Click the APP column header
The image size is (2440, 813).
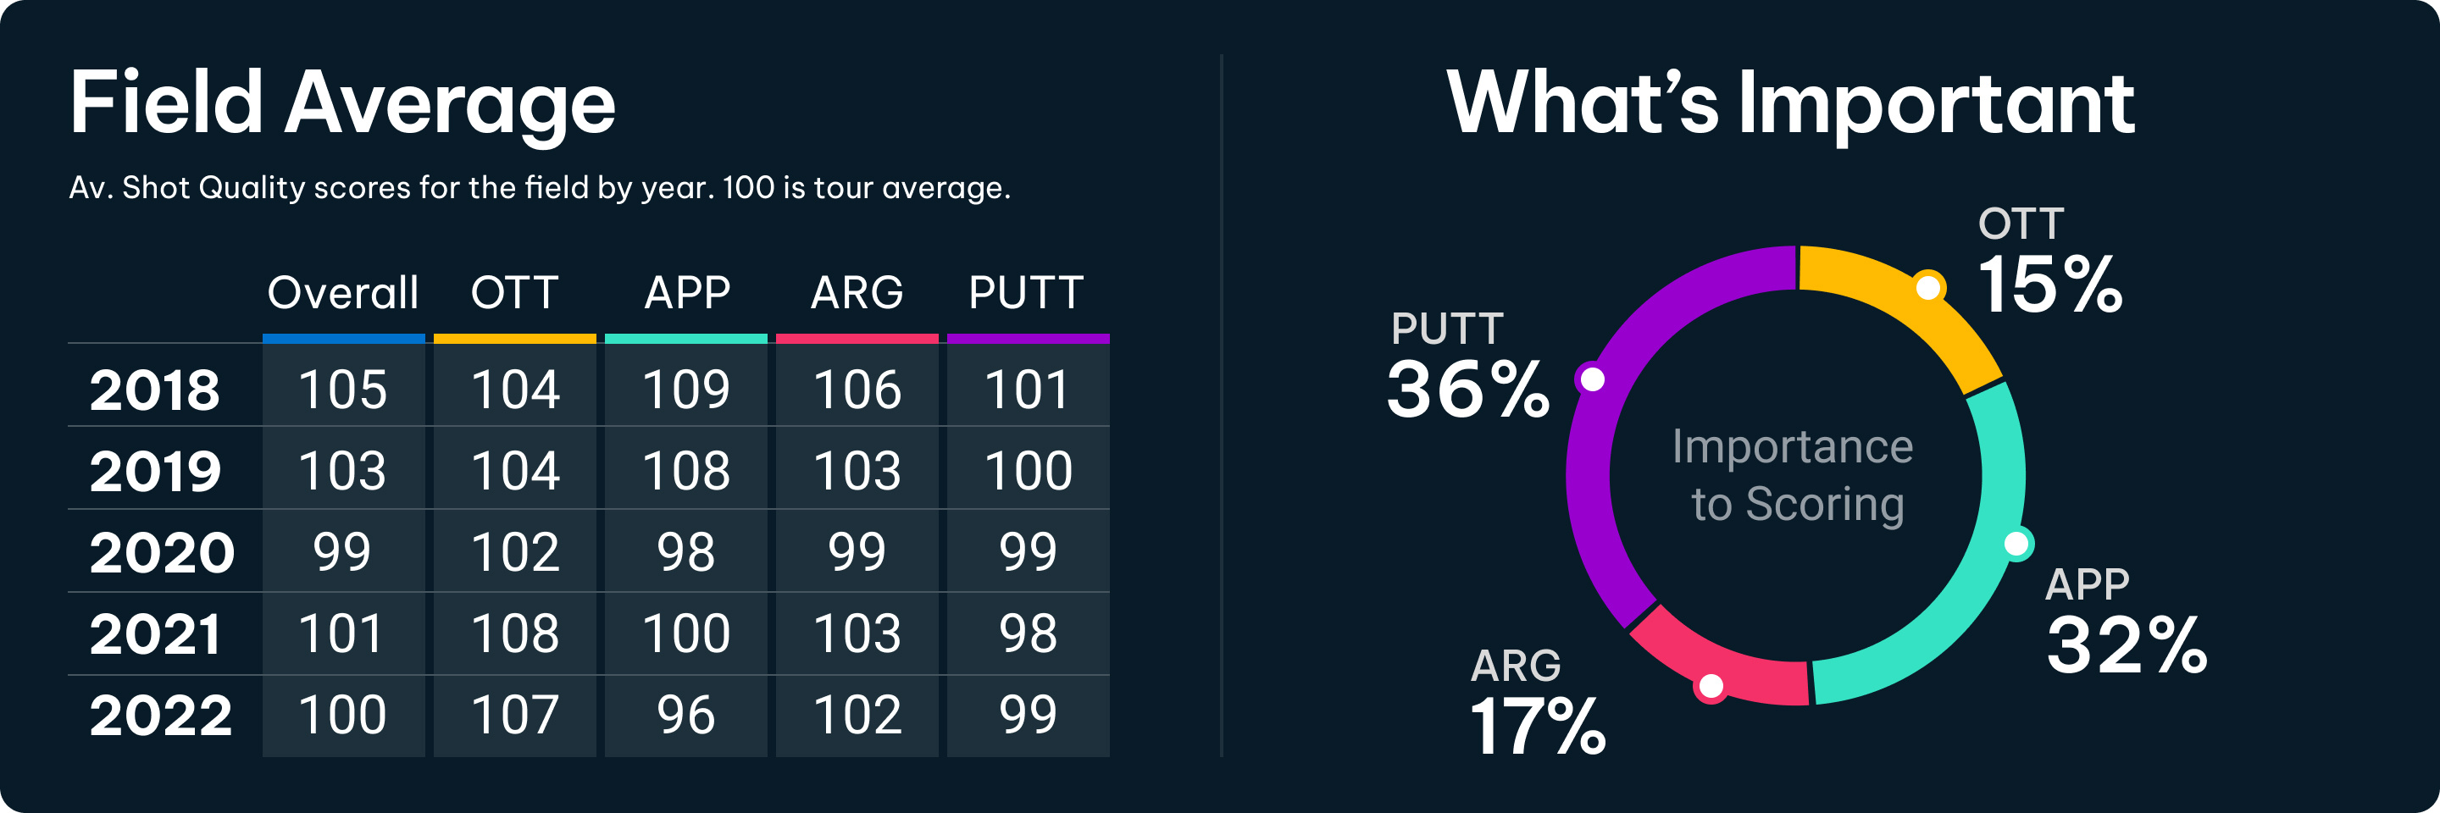point(687,292)
